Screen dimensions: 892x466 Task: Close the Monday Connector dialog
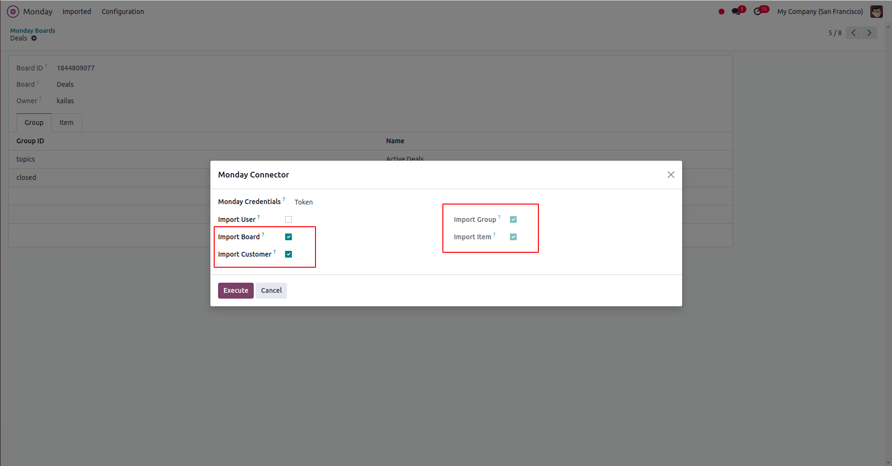671,175
